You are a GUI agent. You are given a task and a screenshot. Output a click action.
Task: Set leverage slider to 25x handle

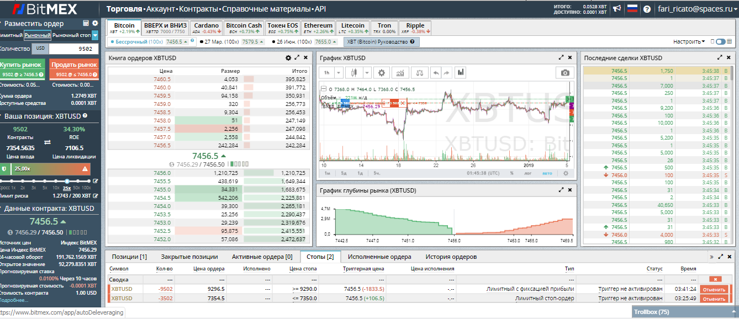tap(67, 181)
